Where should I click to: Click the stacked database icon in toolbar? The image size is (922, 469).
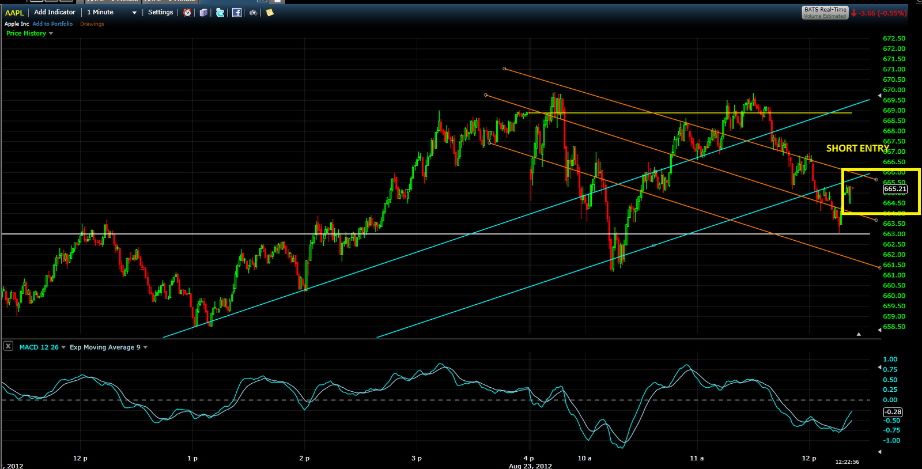[x=203, y=12]
